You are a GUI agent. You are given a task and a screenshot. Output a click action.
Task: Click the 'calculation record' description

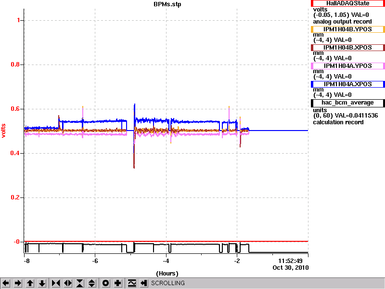coord(338,122)
